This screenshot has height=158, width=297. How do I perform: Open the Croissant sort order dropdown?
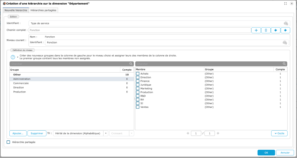pos(131,133)
